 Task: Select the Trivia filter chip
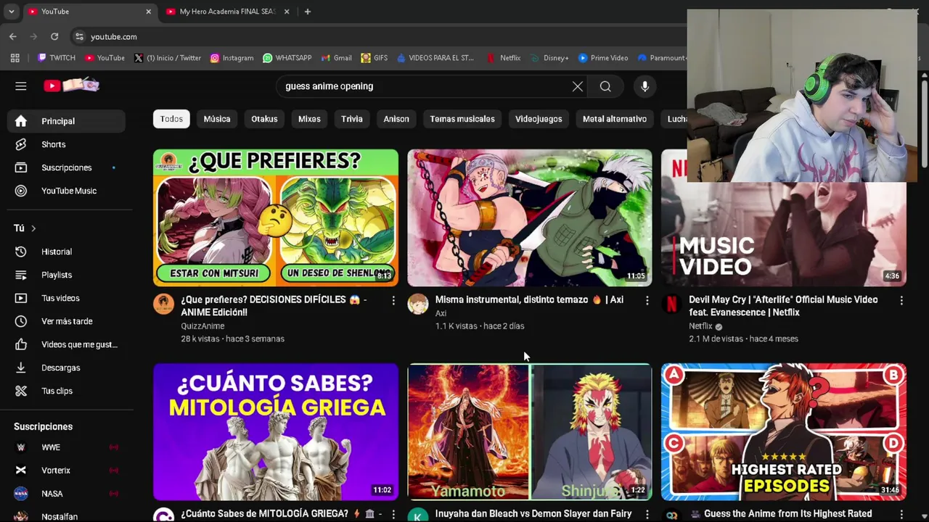coord(352,119)
